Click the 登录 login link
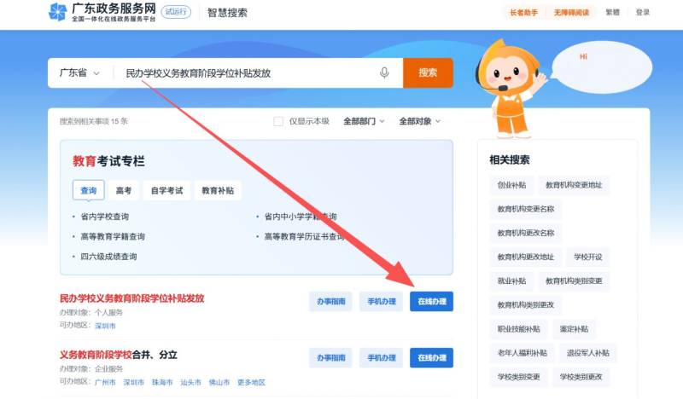This screenshot has width=683, height=399. click(x=642, y=13)
